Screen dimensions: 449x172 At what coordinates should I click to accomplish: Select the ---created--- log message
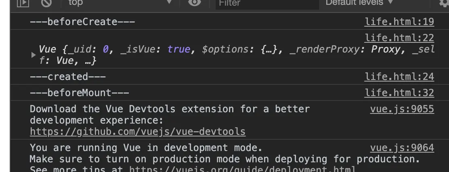point(67,77)
